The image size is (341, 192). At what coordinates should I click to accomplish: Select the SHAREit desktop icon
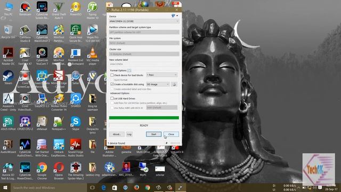tap(76, 100)
